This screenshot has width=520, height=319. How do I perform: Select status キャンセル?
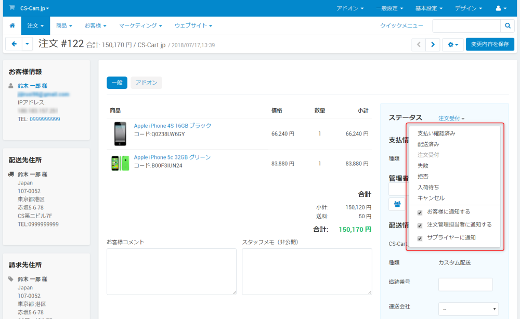(x=431, y=198)
